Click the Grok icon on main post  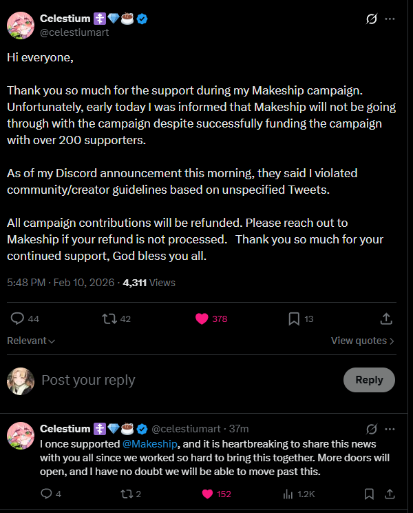[x=372, y=19]
